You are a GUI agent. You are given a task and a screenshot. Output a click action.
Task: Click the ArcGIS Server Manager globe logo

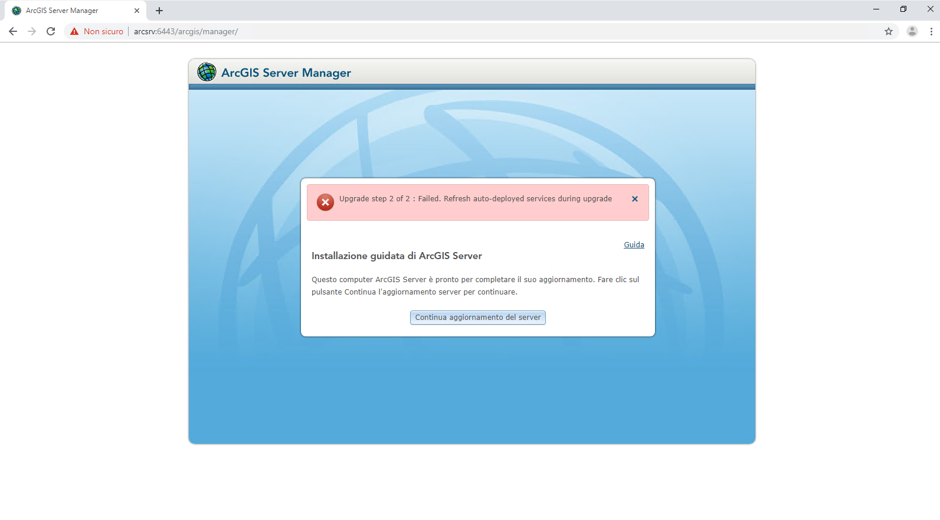[x=207, y=72]
